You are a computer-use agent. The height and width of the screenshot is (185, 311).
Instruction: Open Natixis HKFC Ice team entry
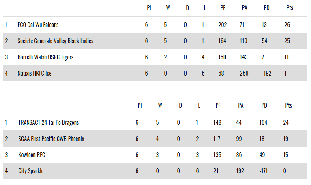click(x=34, y=74)
